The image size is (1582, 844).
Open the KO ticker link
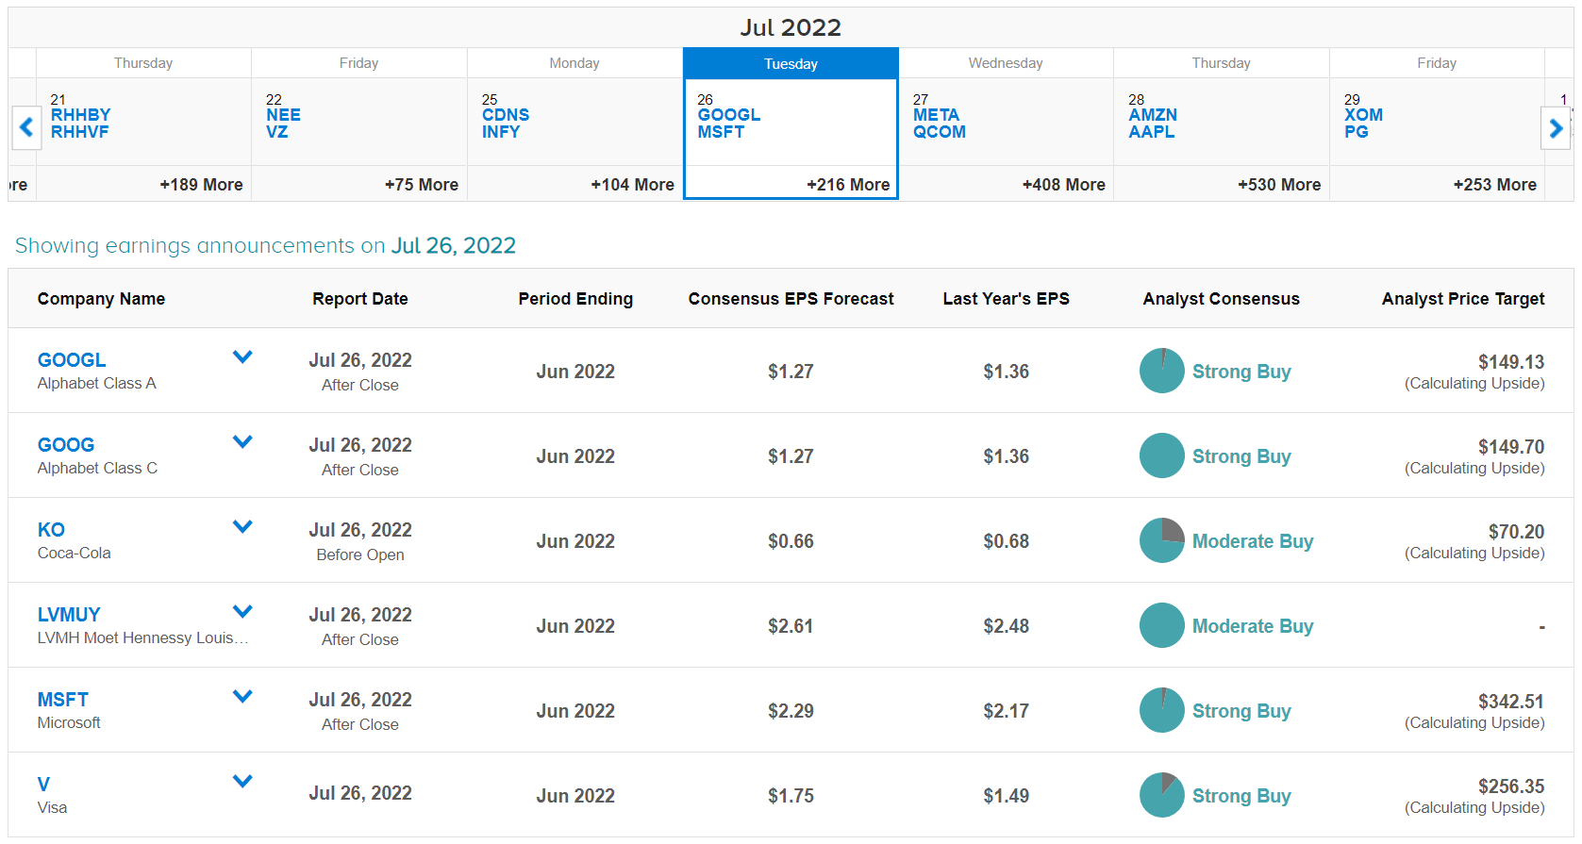tap(51, 530)
